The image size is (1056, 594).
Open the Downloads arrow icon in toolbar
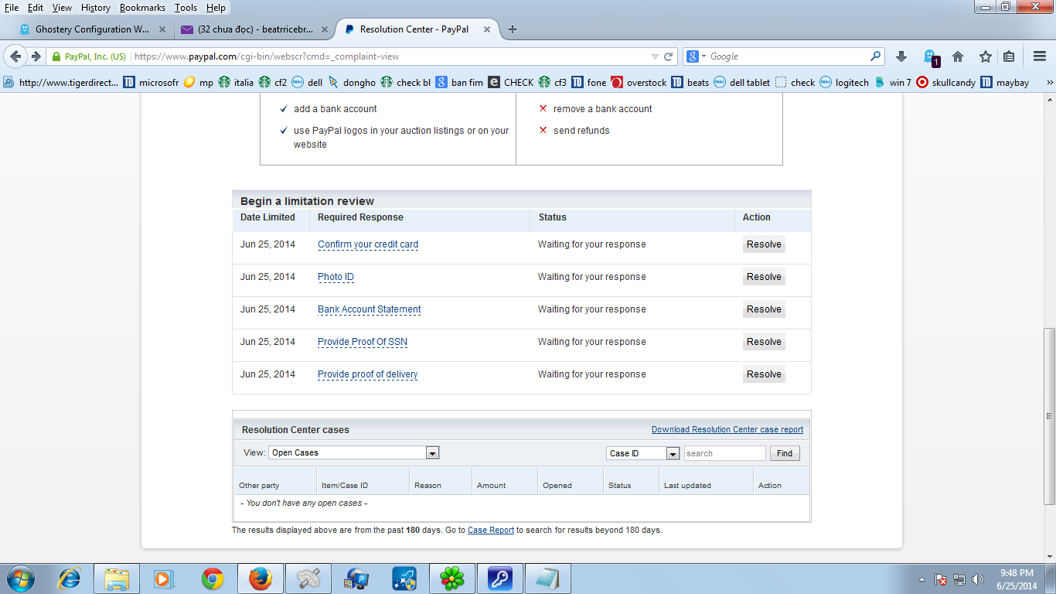click(901, 56)
